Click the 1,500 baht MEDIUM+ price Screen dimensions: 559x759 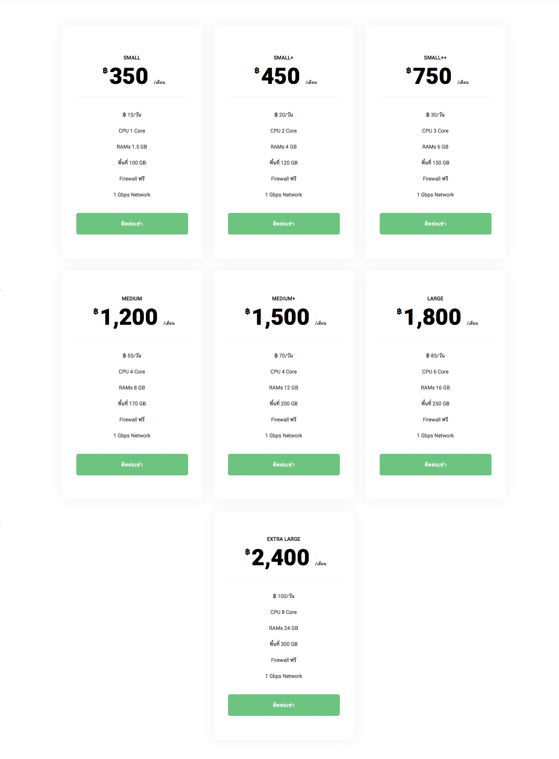(x=280, y=317)
